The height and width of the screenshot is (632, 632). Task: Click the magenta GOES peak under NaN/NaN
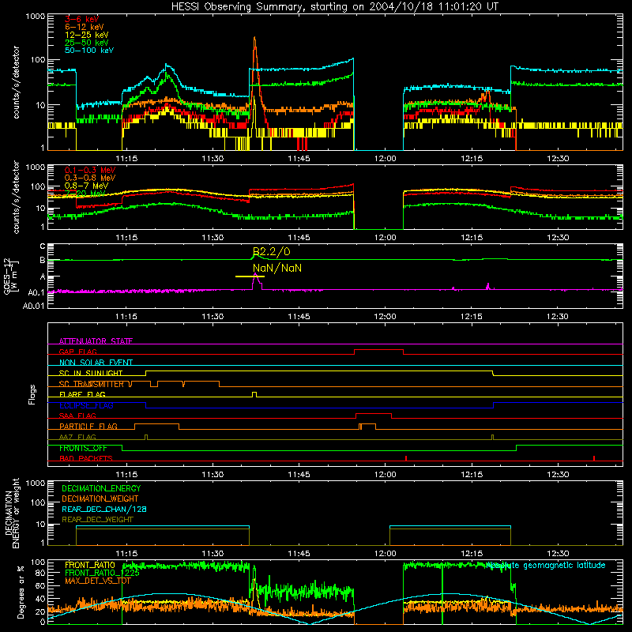pyautogui.click(x=255, y=275)
